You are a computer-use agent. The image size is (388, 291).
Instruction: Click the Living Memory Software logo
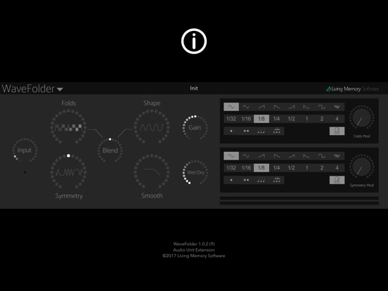point(352,89)
